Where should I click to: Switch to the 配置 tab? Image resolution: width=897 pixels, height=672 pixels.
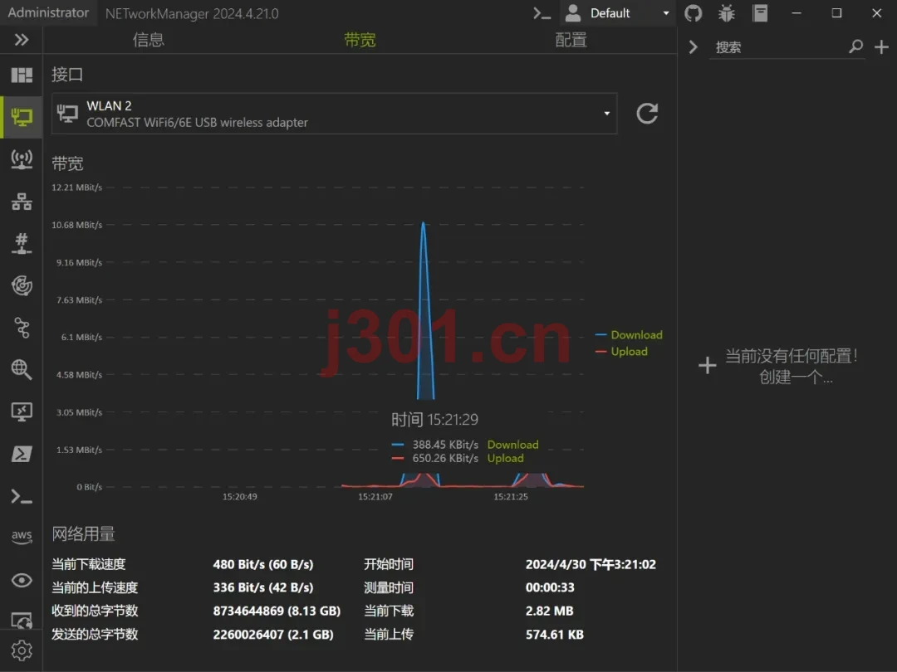pos(571,40)
